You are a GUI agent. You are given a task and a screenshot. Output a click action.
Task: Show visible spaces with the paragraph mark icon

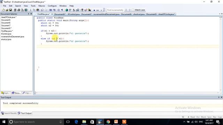point(62,10)
